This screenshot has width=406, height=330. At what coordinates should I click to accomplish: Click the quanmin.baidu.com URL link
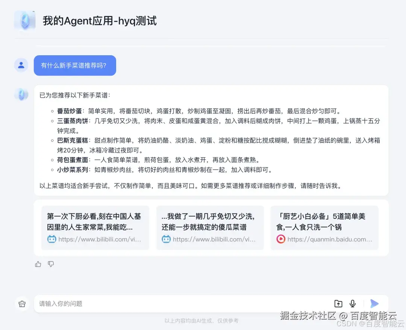point(330,239)
